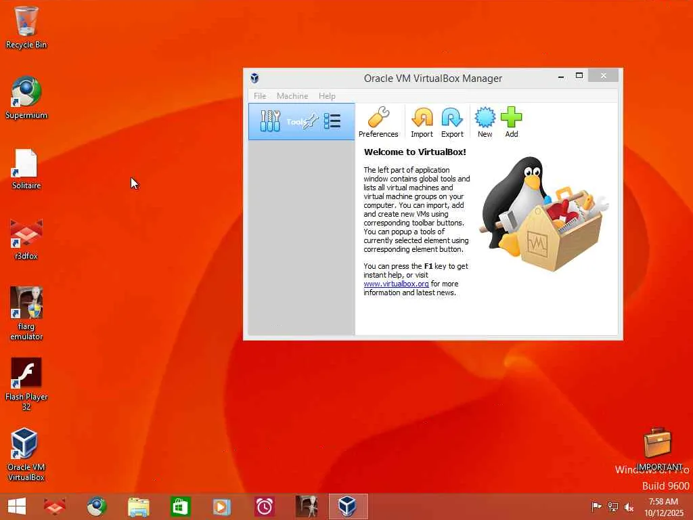Click the penguin toolbox illustration
Screen dimensions: 693x520
543,213
